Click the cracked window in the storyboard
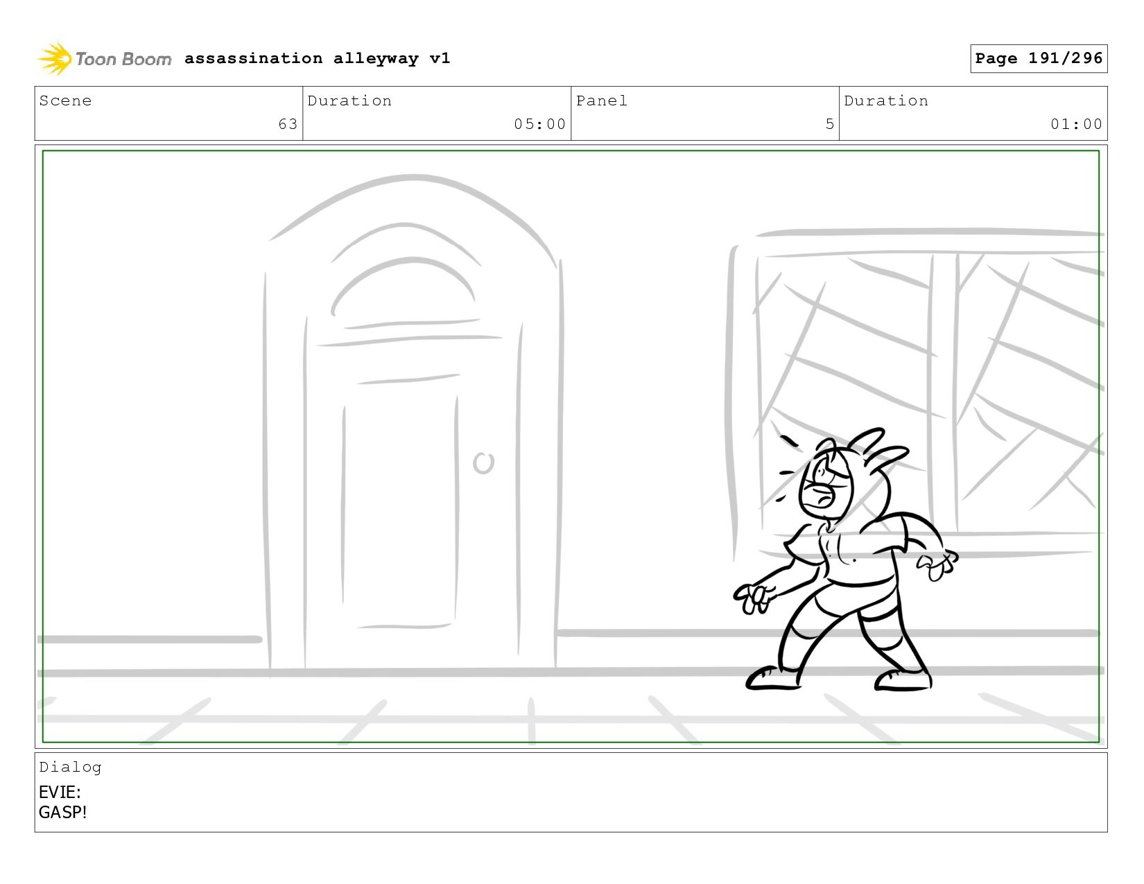The image size is (1144, 884). click(915, 395)
